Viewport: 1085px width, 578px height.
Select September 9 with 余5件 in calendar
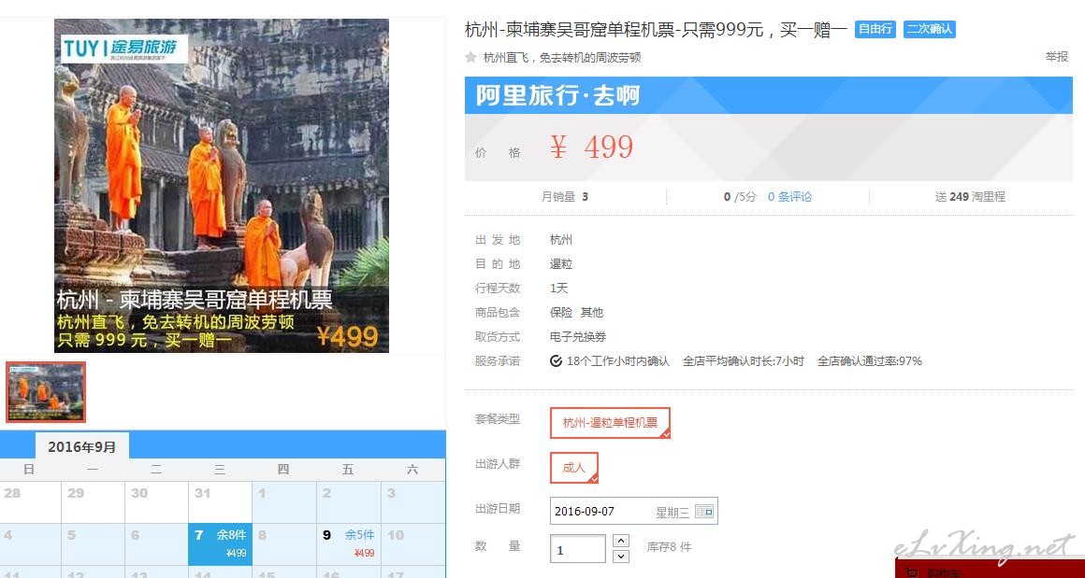pos(349,544)
